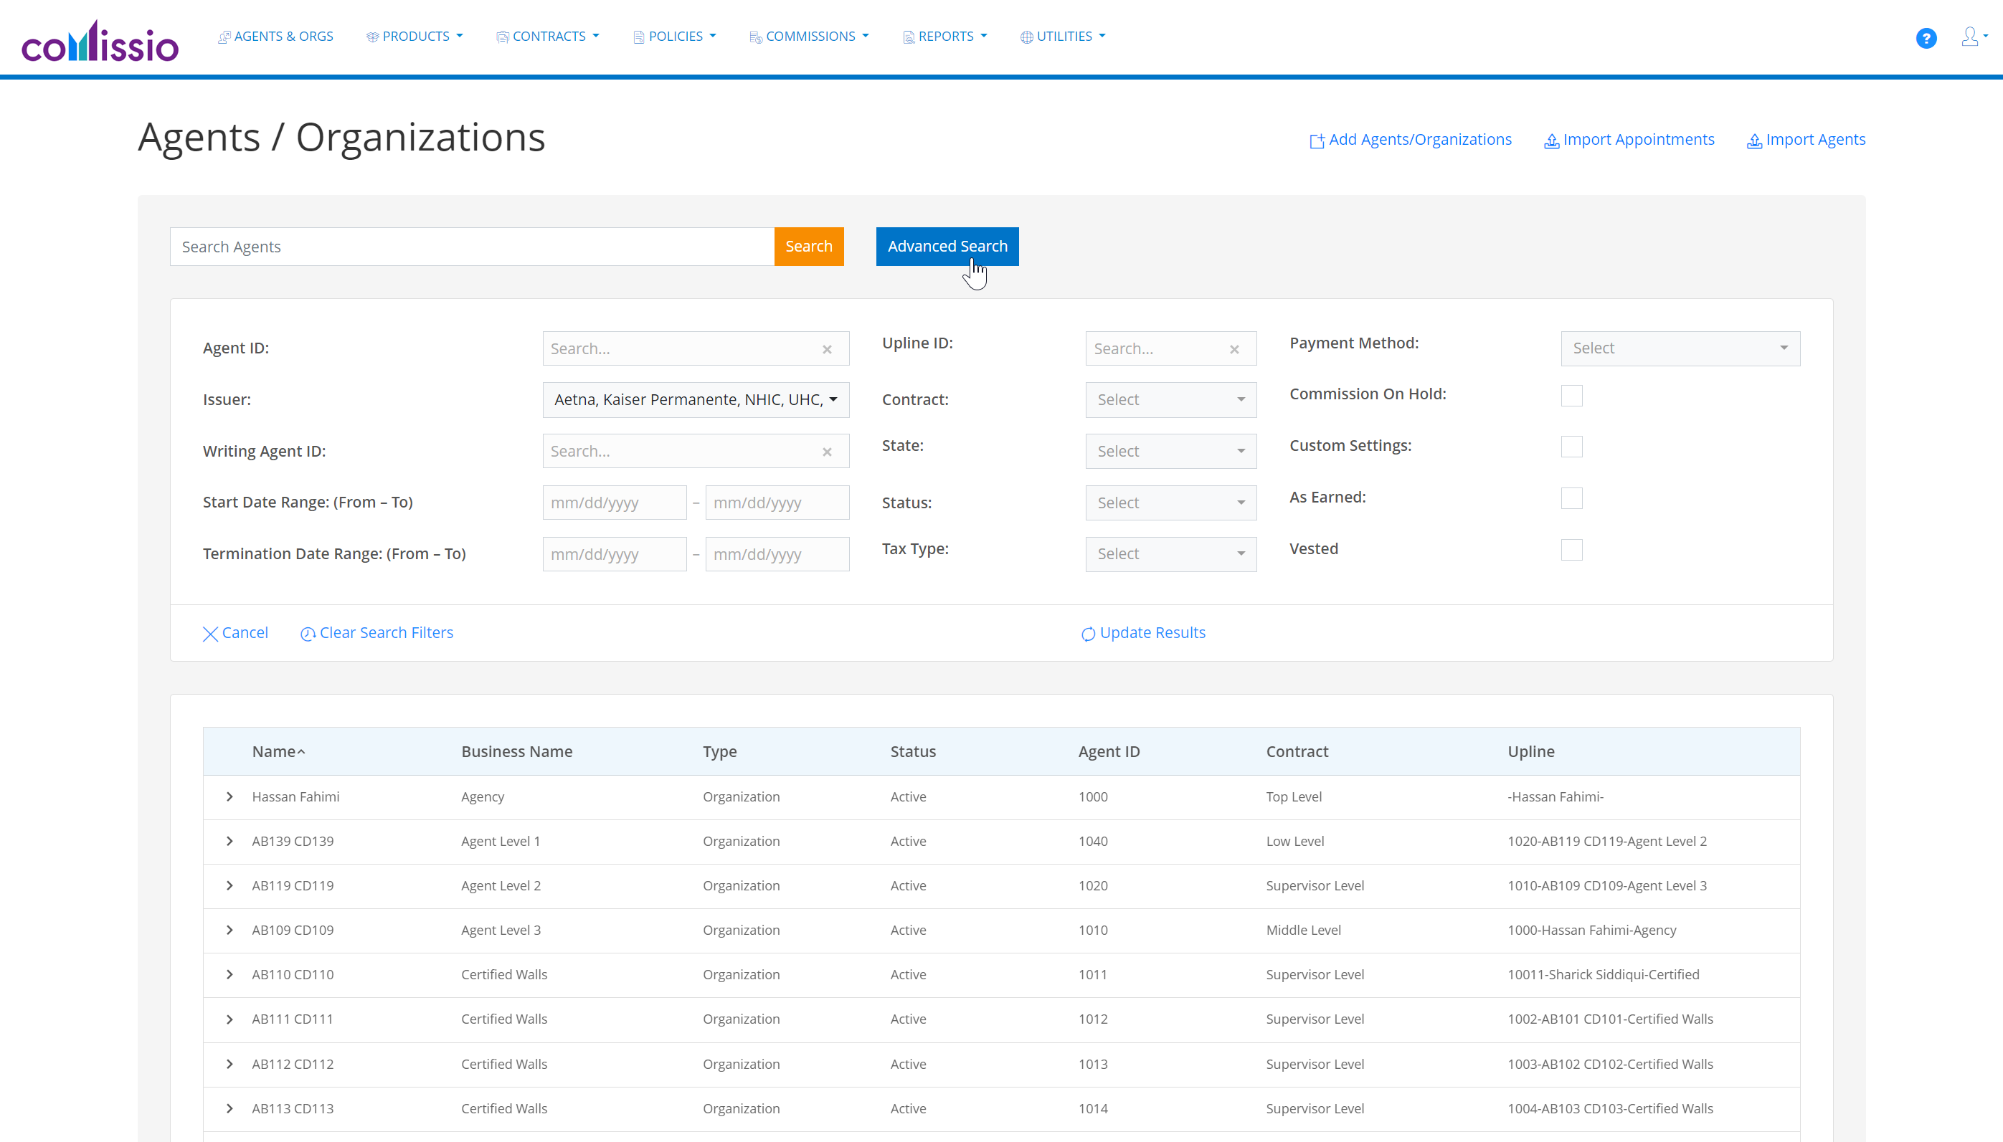Click the Add Agents/Organizations plus icon
Screen dimensions: 2003x1142
1317,141
